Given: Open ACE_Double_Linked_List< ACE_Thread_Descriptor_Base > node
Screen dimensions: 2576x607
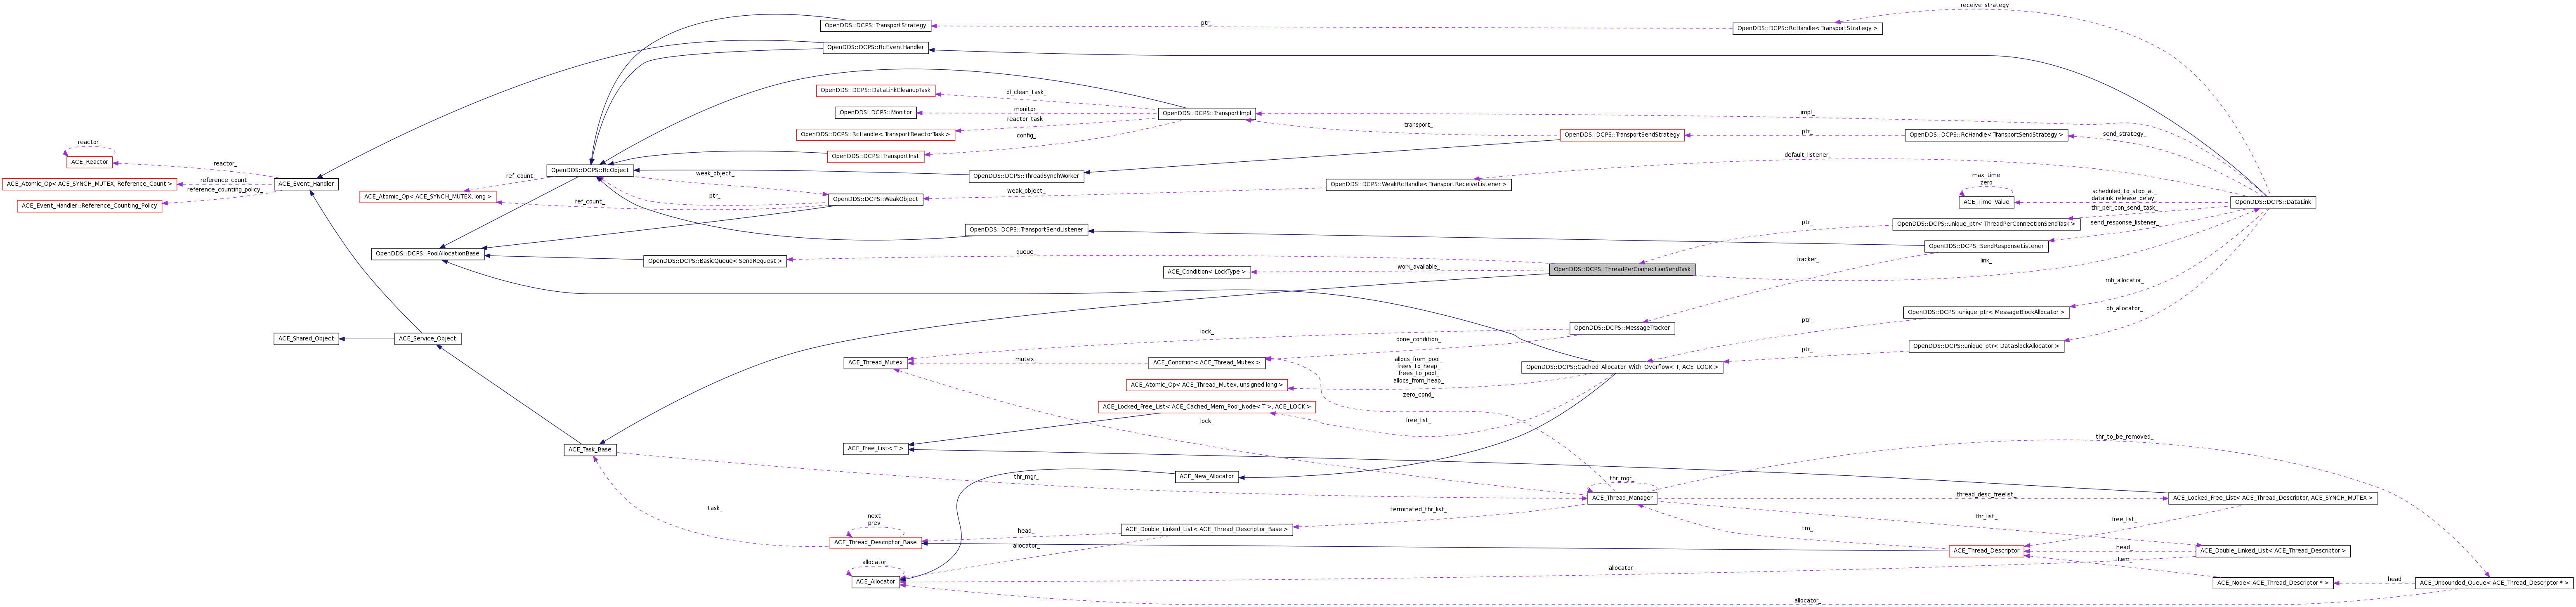Looking at the screenshot, I should click(x=1206, y=530).
